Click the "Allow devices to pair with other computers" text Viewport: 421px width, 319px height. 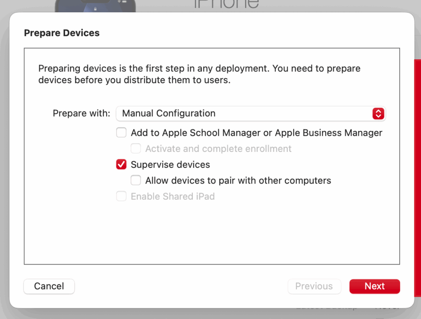(x=238, y=180)
